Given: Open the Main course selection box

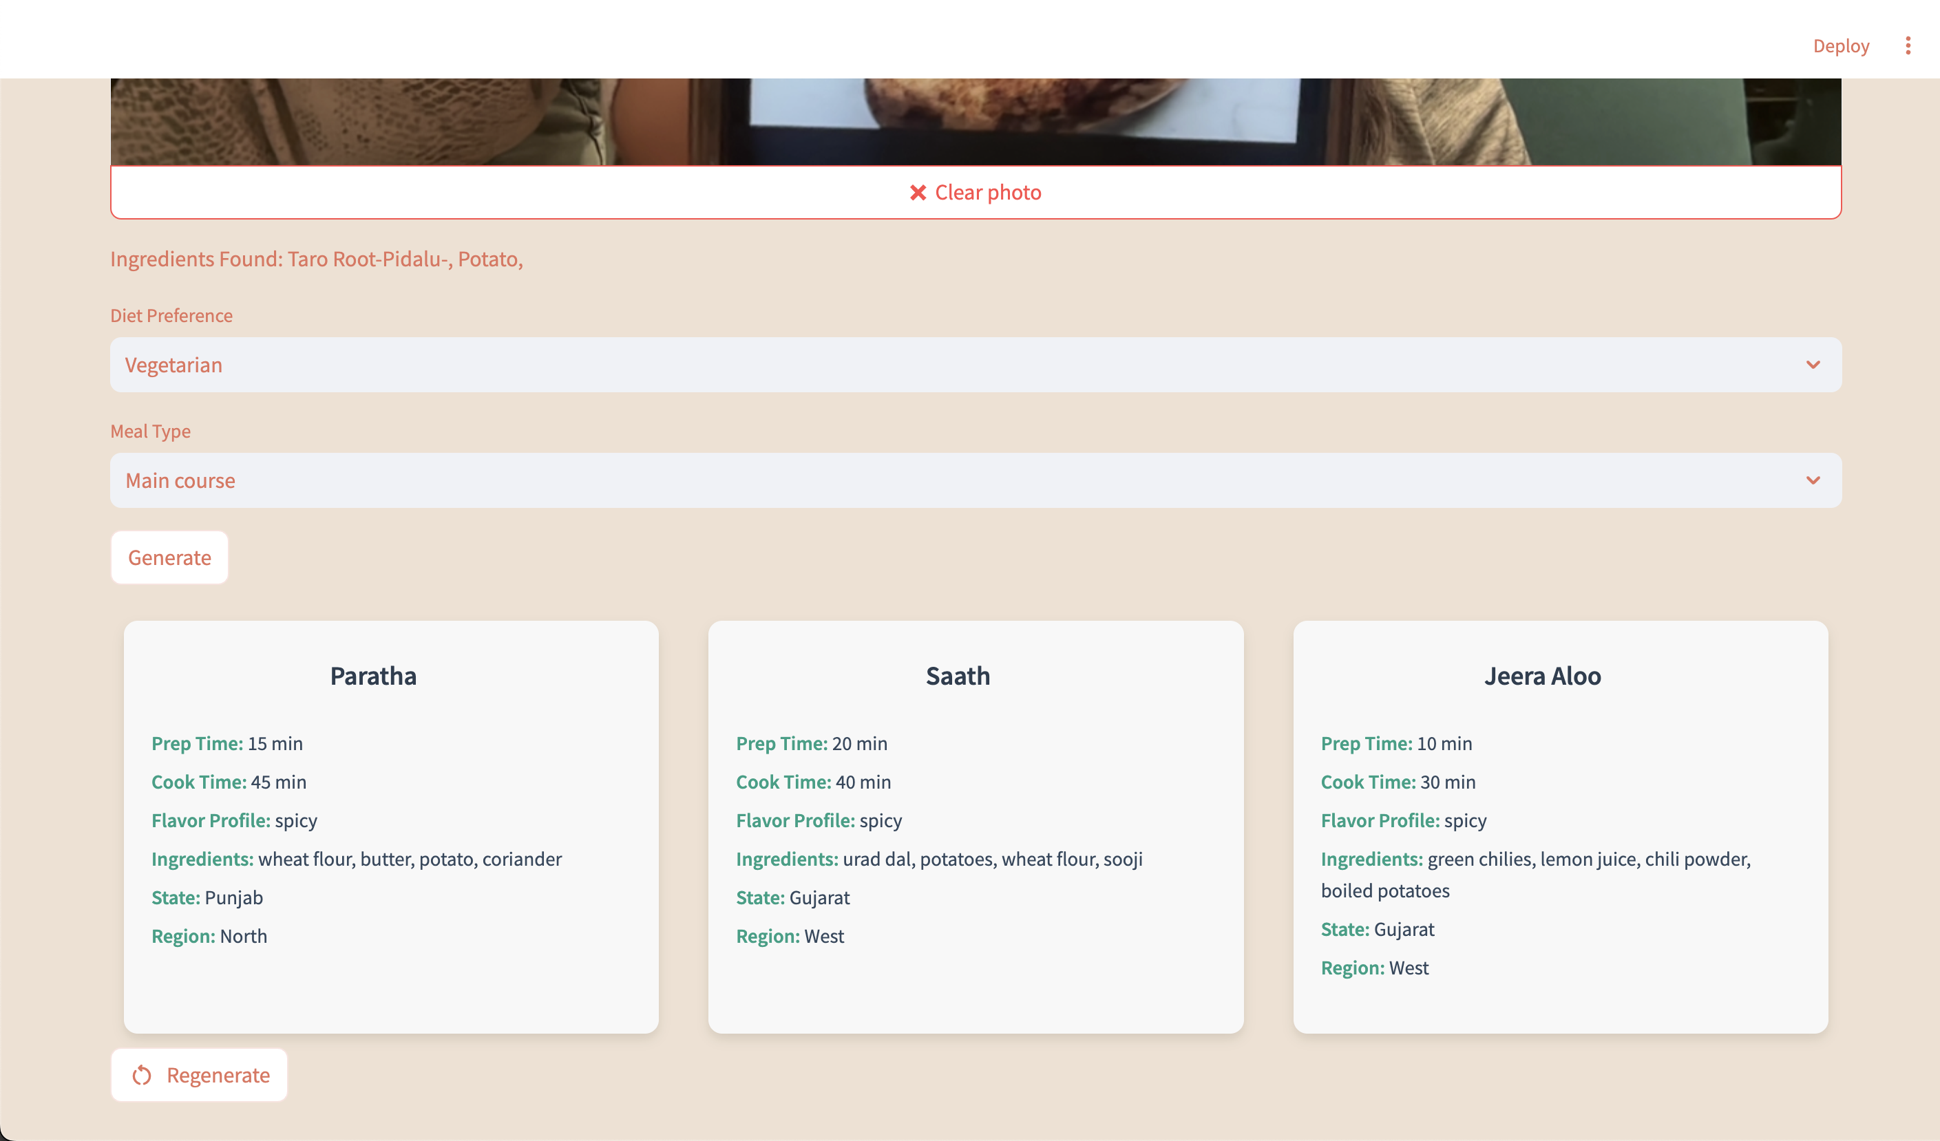Looking at the screenshot, I should (x=924, y=480).
